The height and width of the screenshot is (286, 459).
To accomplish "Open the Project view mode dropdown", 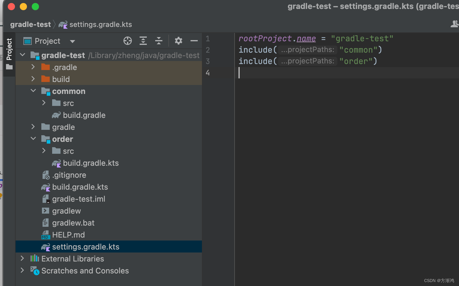I will tap(73, 41).
